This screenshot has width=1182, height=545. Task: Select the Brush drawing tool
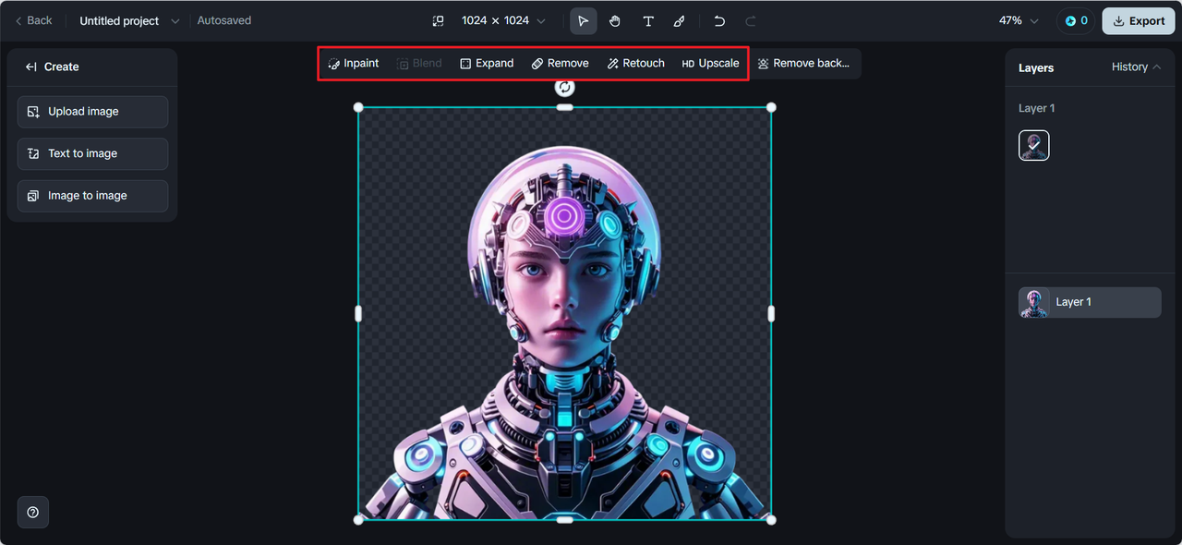pyautogui.click(x=680, y=20)
